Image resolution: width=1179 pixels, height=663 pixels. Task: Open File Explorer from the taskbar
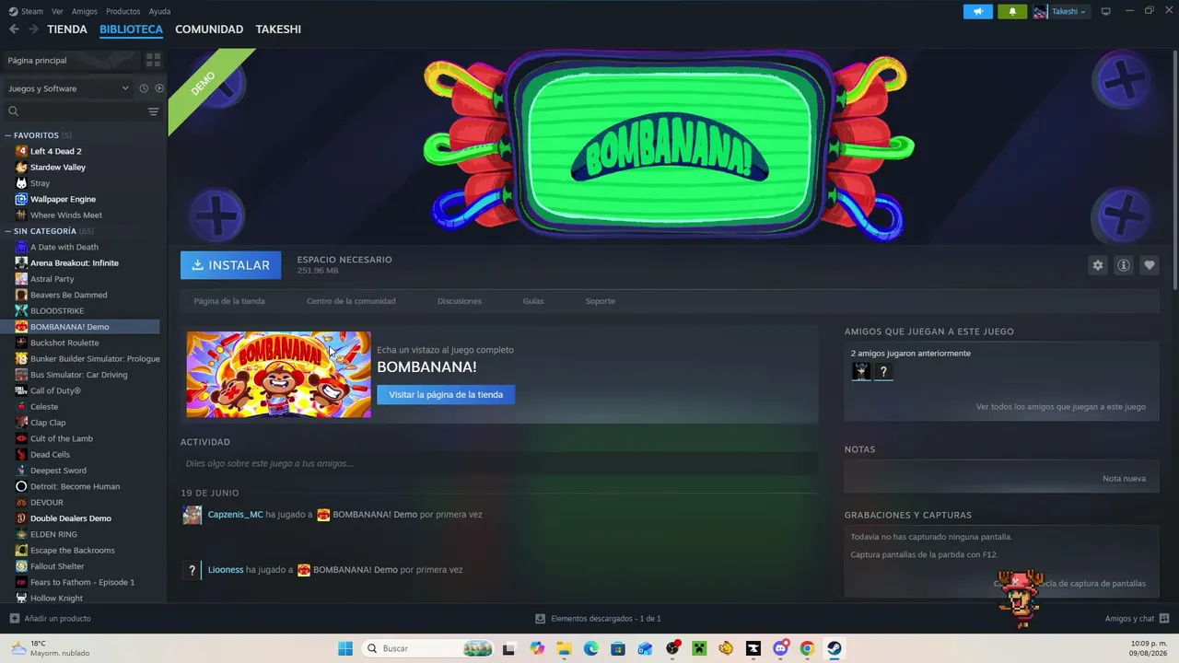(564, 648)
